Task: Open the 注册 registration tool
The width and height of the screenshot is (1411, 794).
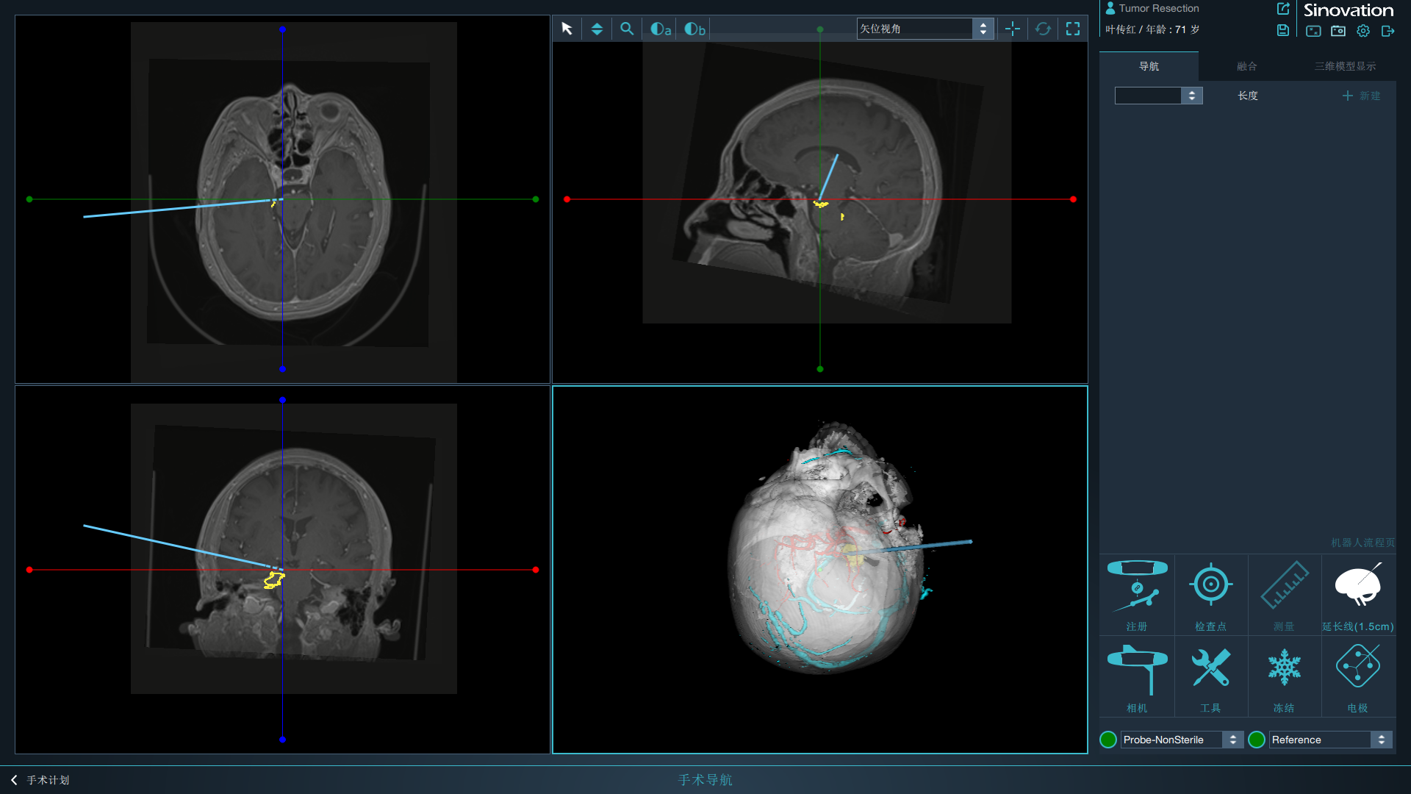Action: (x=1137, y=595)
